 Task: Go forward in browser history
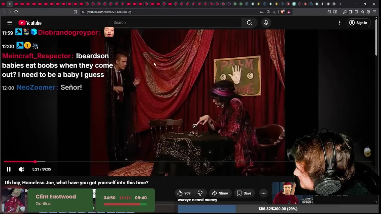[x=10, y=12]
